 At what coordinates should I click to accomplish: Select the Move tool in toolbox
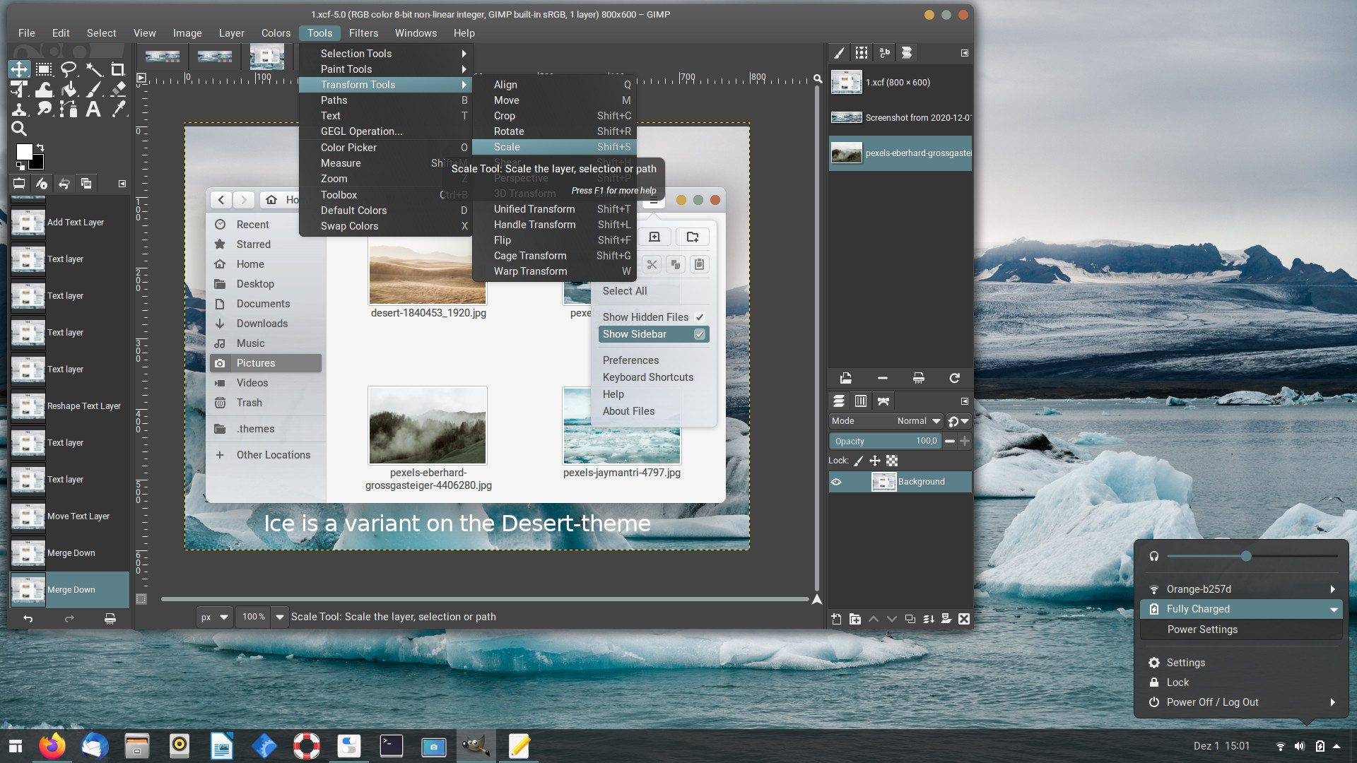pyautogui.click(x=19, y=69)
